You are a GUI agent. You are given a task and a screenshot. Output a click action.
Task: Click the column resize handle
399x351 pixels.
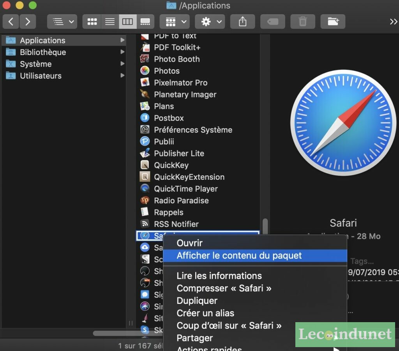[x=131, y=323]
